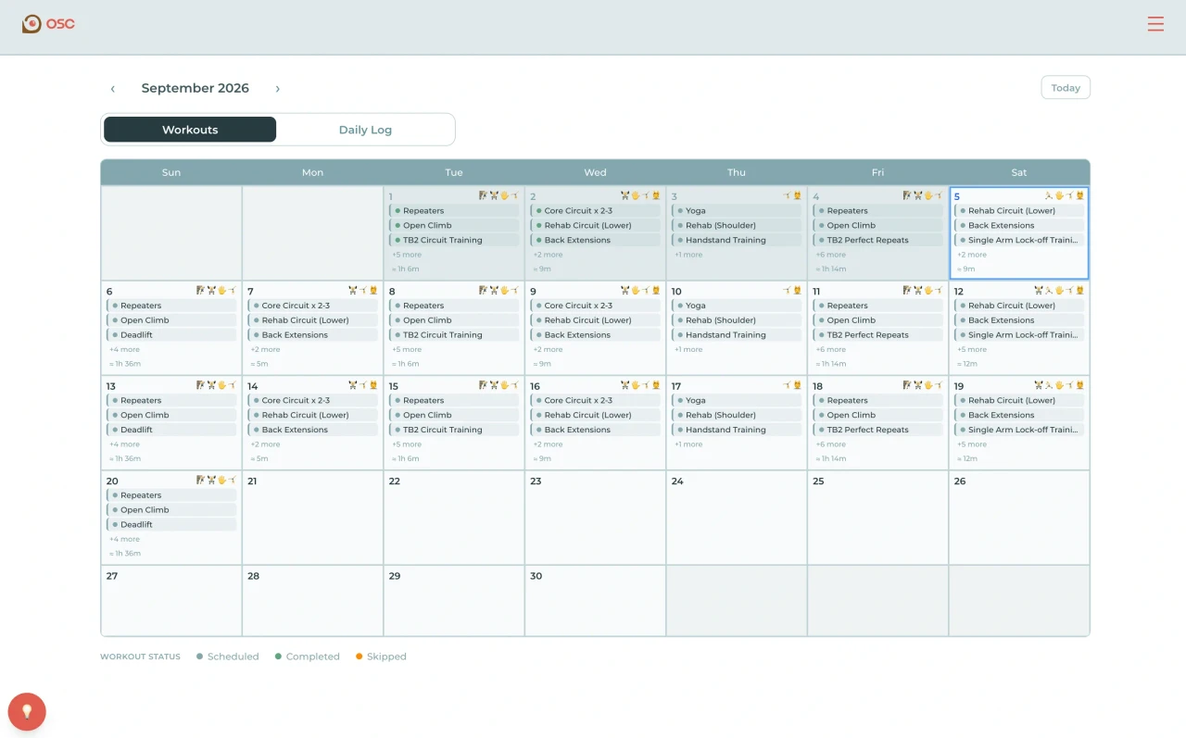
Task: Open TB2 Perfect Repeats on September 18
Action: point(878,430)
